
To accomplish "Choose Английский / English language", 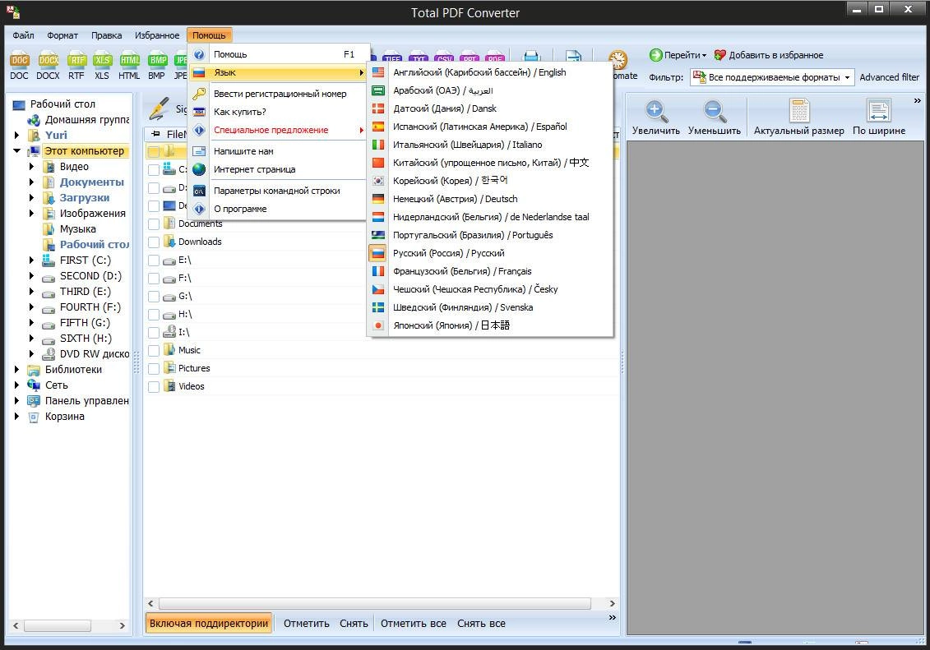I will (491, 72).
